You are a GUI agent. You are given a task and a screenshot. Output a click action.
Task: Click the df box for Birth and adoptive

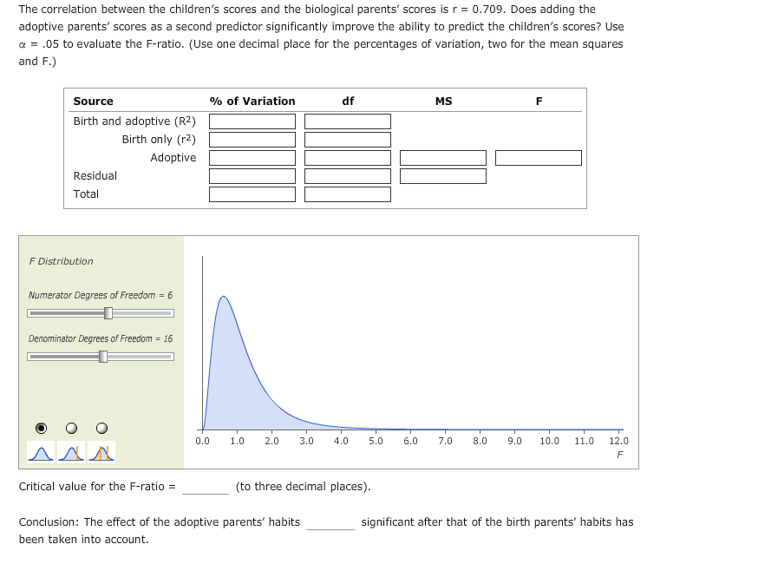tap(347, 121)
